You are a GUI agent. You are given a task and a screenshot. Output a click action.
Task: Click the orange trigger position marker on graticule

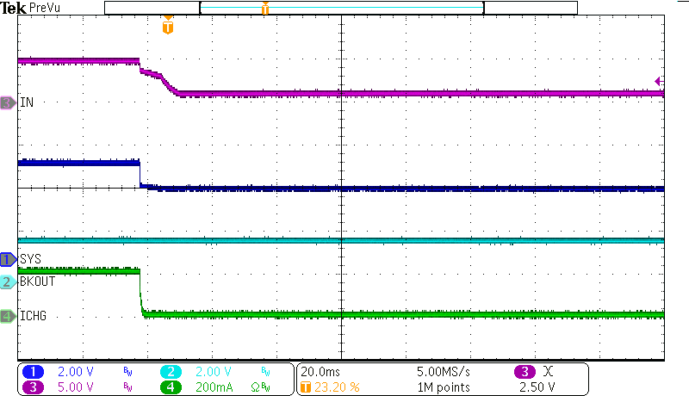(x=167, y=28)
